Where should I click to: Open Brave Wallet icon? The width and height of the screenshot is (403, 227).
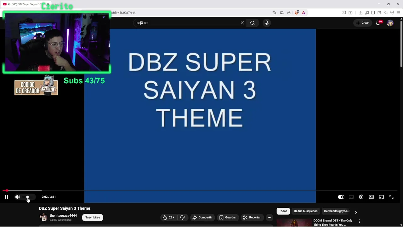[379, 13]
